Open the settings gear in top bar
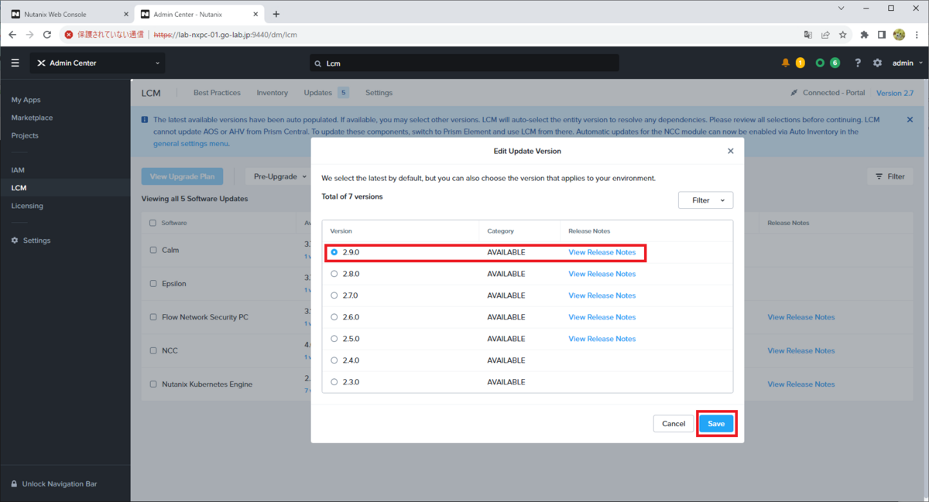 click(x=877, y=63)
